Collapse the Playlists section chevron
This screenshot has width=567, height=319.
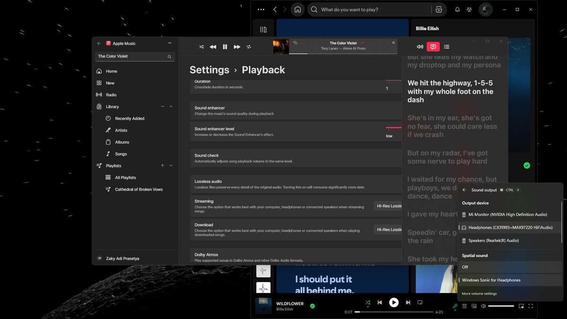pyautogui.click(x=171, y=166)
